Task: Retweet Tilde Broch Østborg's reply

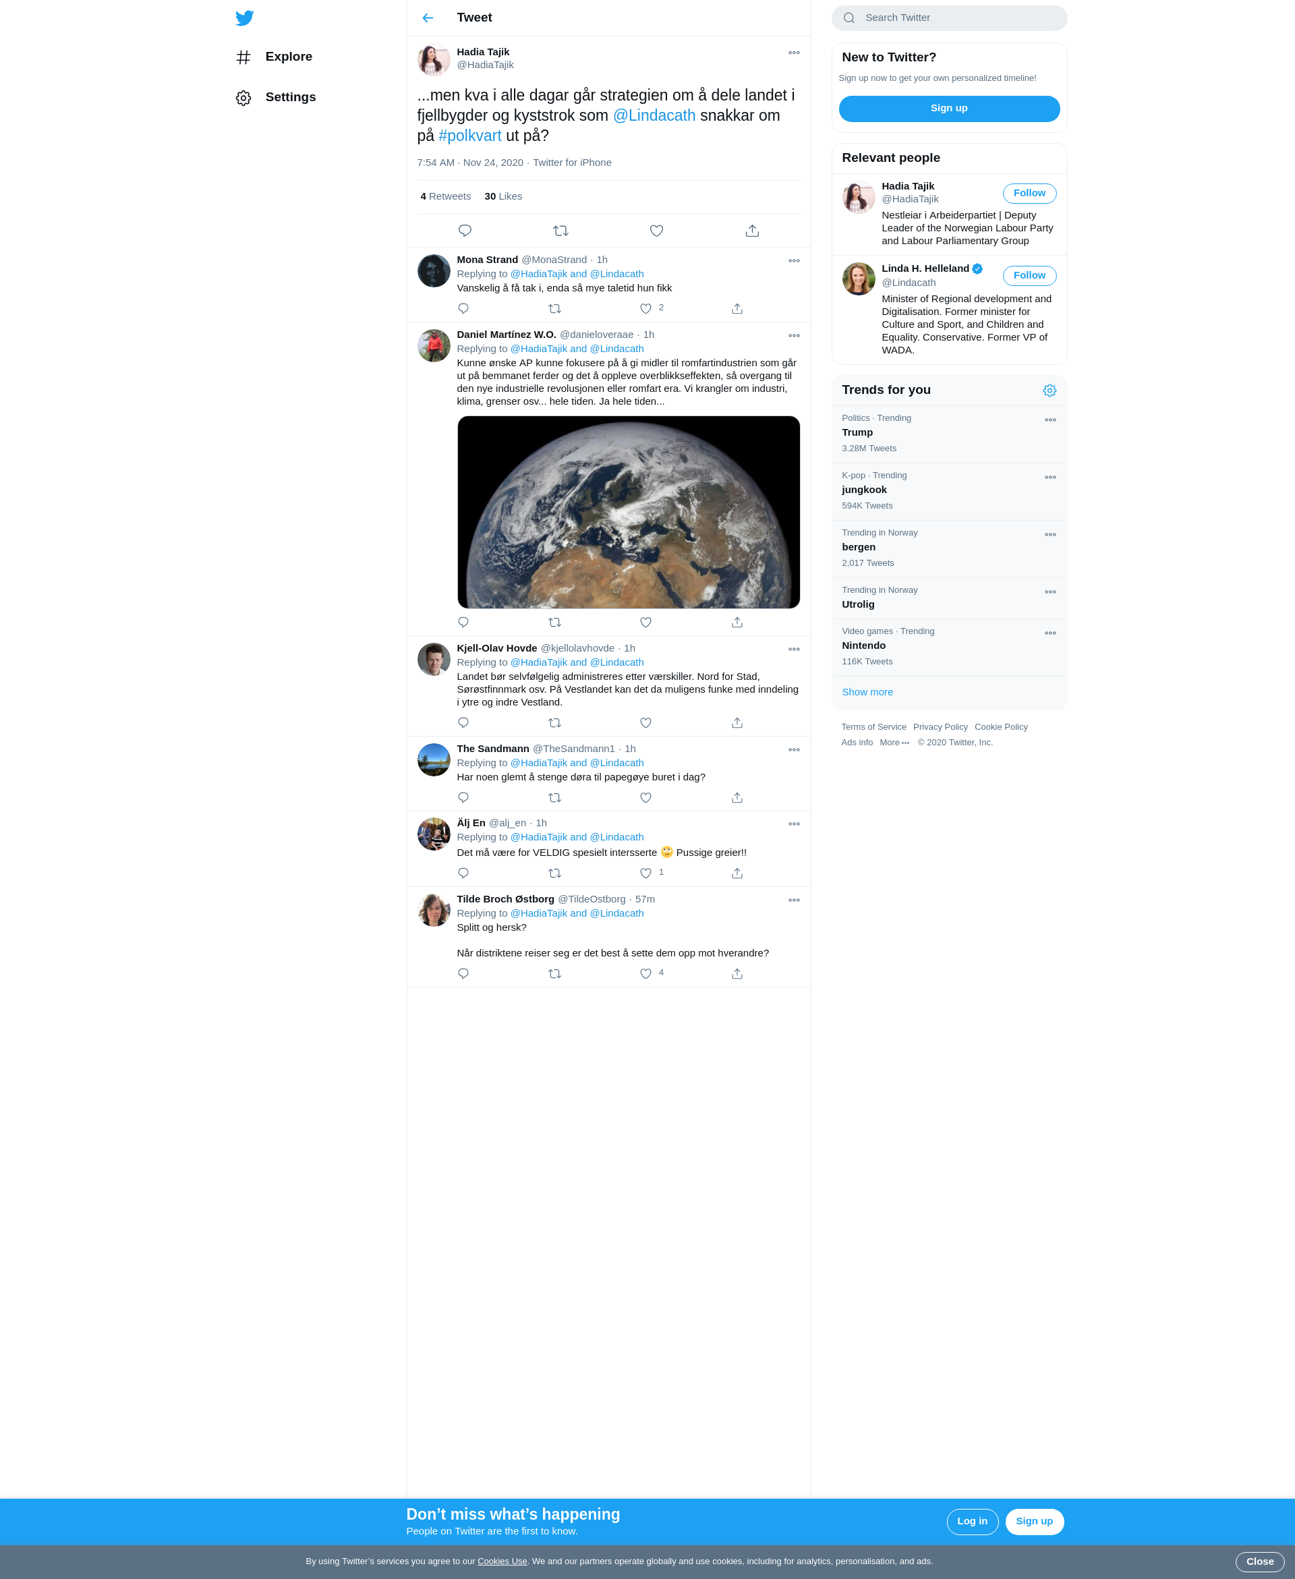Action: coord(554,973)
